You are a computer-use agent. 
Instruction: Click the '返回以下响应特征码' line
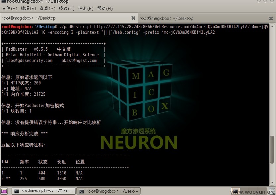coord(23,145)
